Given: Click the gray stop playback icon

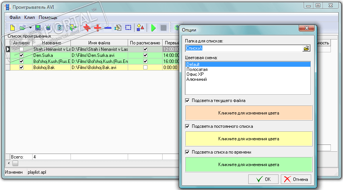Looking at the screenshot, I should [x=163, y=28].
